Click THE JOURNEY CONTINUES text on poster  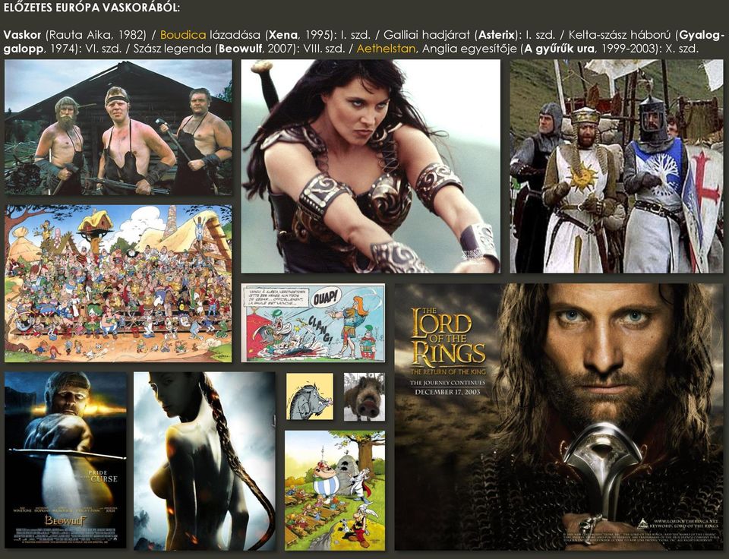pyautogui.click(x=447, y=383)
